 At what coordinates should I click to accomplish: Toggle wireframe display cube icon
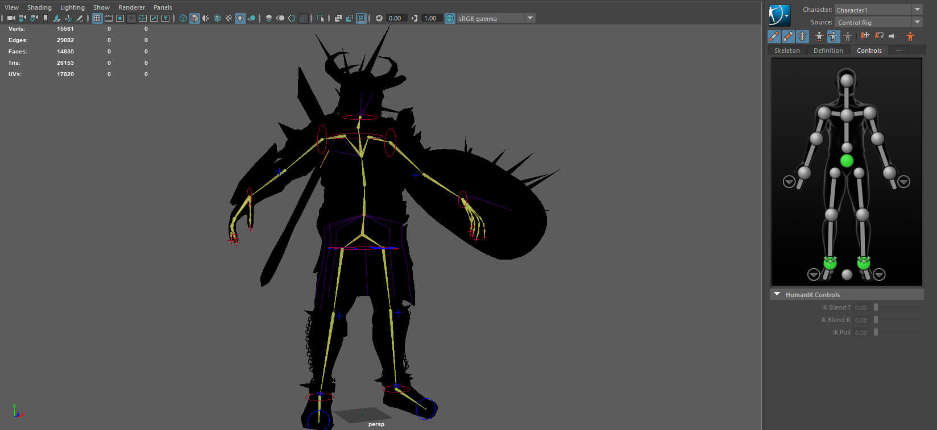point(183,18)
